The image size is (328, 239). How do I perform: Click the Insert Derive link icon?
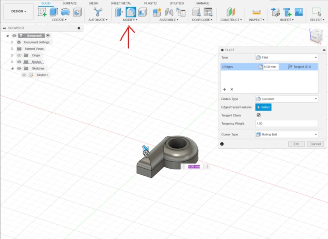275,12
